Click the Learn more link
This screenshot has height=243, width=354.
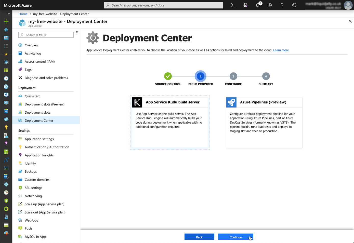(x=281, y=50)
